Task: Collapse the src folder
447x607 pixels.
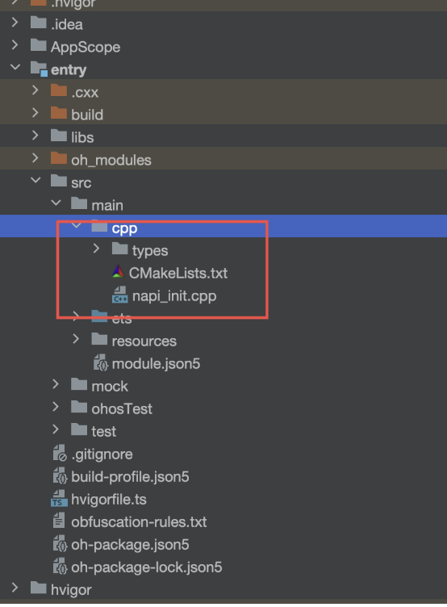Action: tap(36, 180)
